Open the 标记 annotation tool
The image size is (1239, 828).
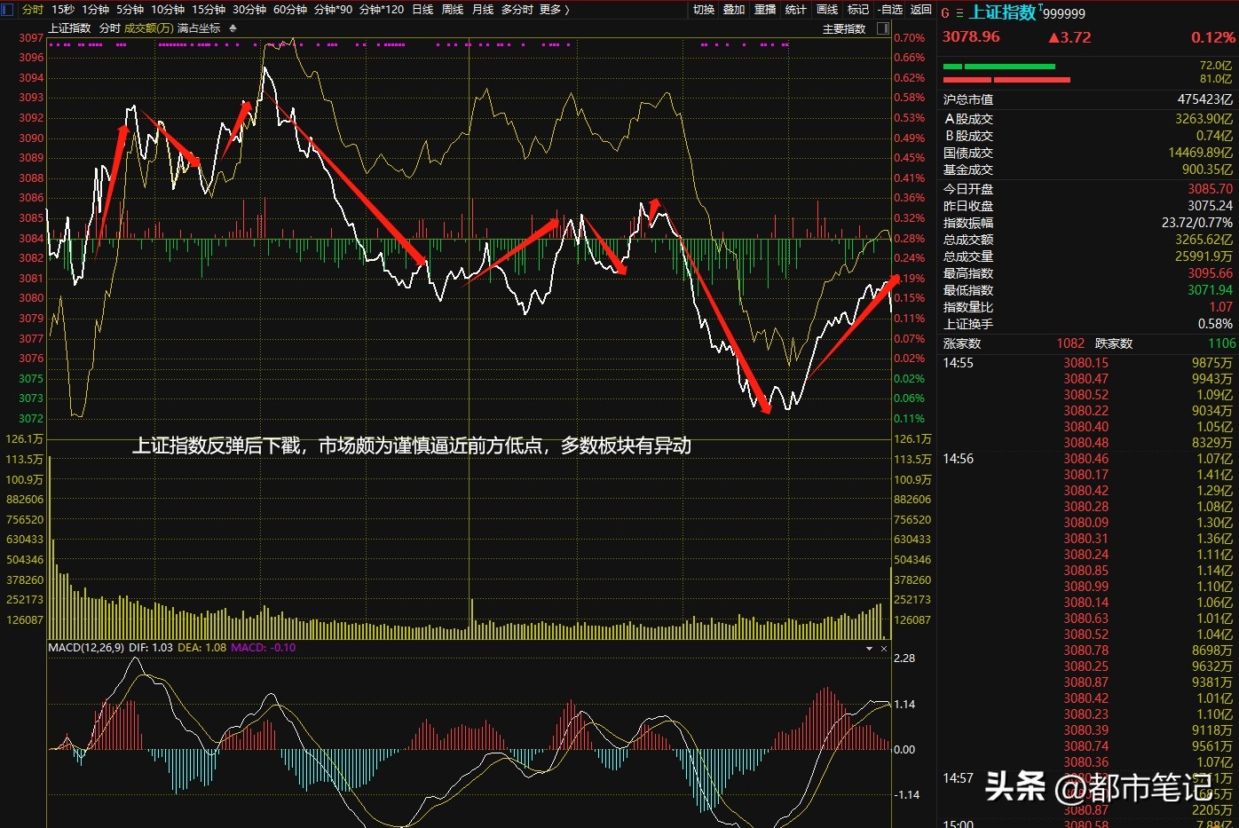857,10
